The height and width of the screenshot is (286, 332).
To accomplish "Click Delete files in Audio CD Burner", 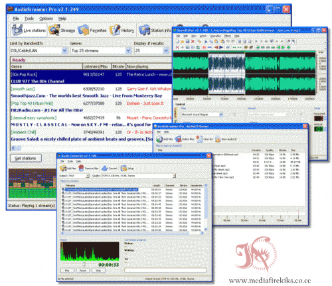I will tap(185, 139).
